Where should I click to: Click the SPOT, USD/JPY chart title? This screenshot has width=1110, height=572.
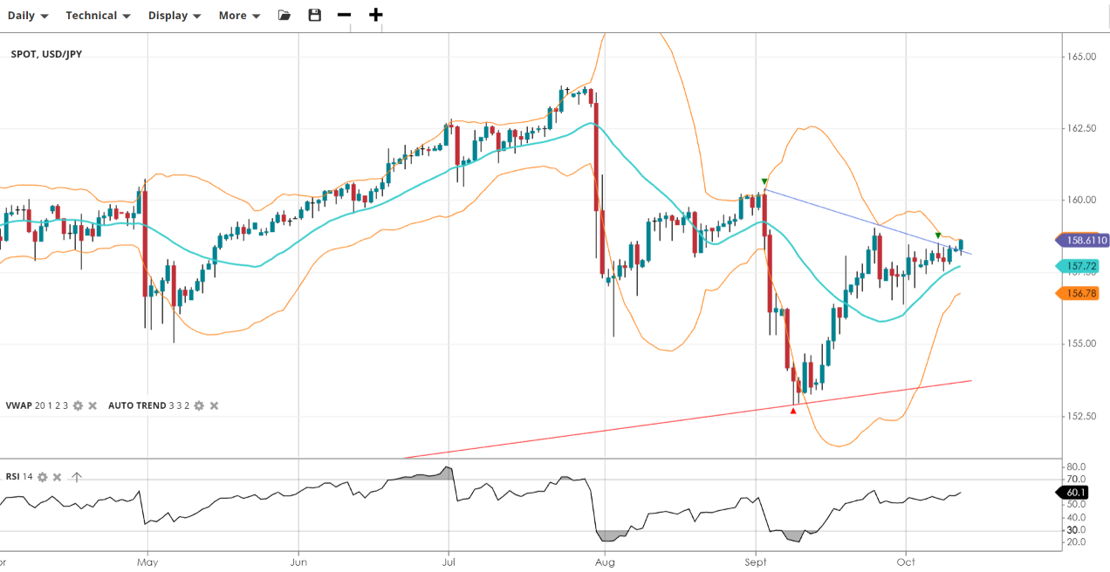point(46,54)
